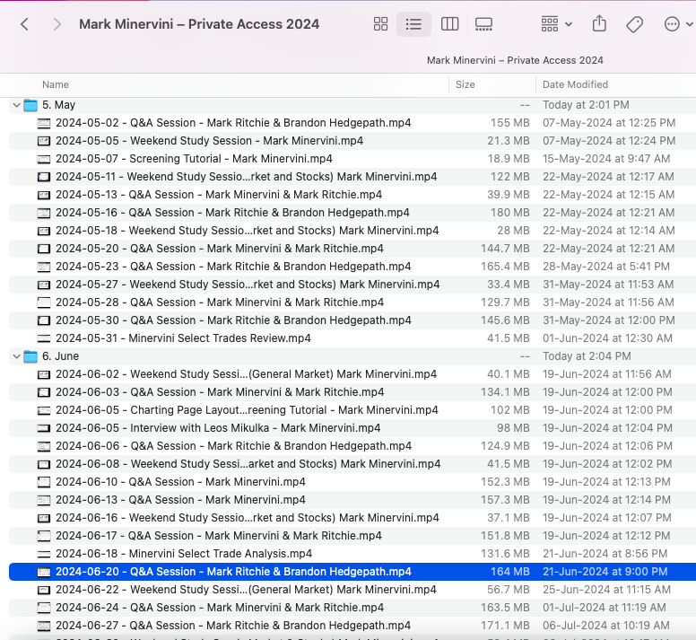
Task: Select 2024-06-18 Minervini Select Trade Analysis.mp4
Action: pos(184,554)
